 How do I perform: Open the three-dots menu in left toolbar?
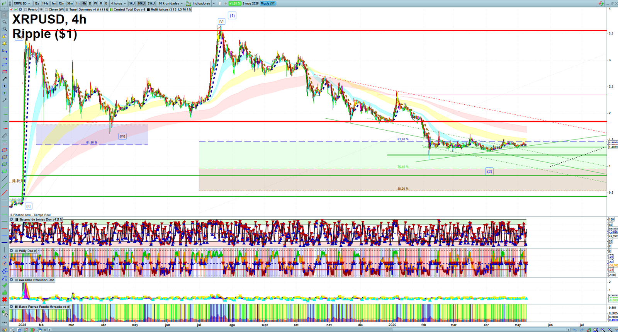tap(5, 322)
